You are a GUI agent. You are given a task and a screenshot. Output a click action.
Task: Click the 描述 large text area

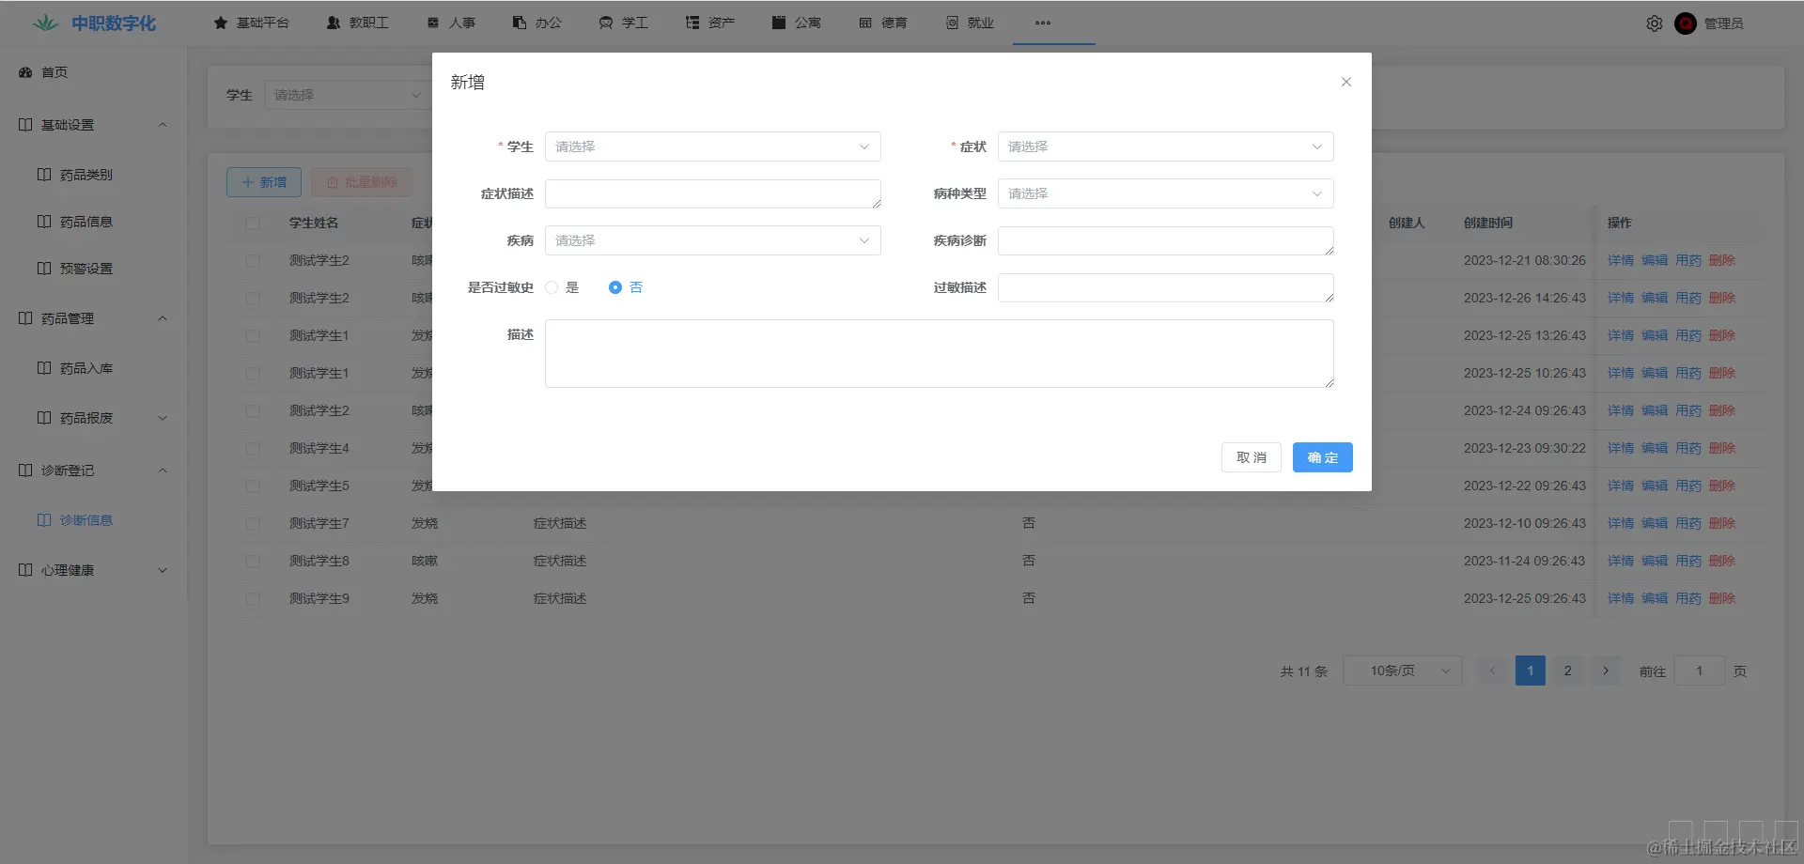940,353
